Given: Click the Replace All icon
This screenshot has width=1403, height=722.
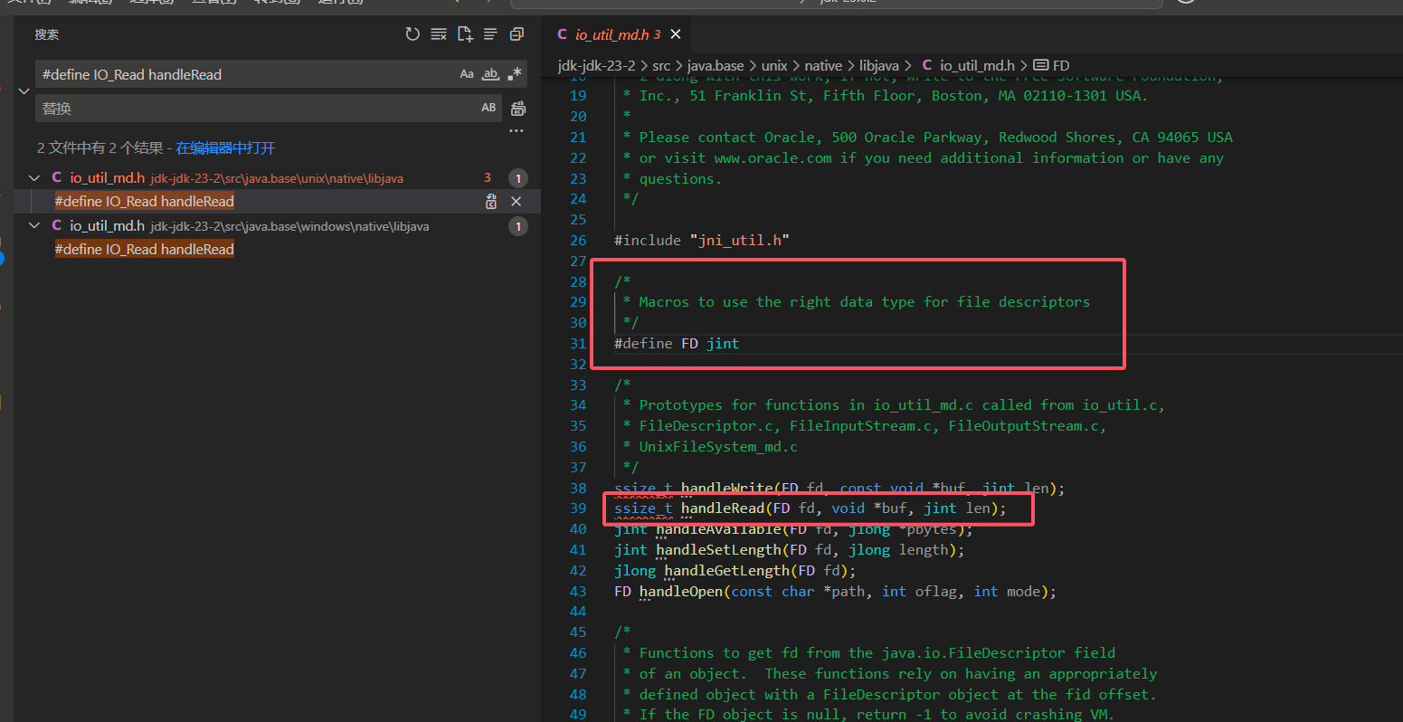Looking at the screenshot, I should click(x=518, y=109).
